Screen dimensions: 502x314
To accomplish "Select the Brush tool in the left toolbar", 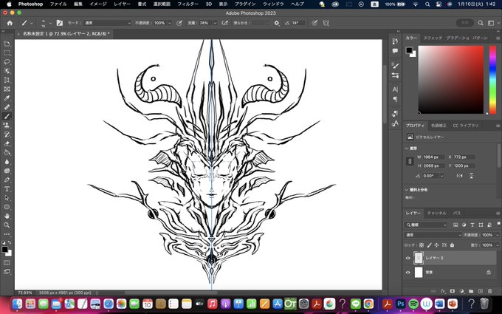I will click(x=7, y=116).
